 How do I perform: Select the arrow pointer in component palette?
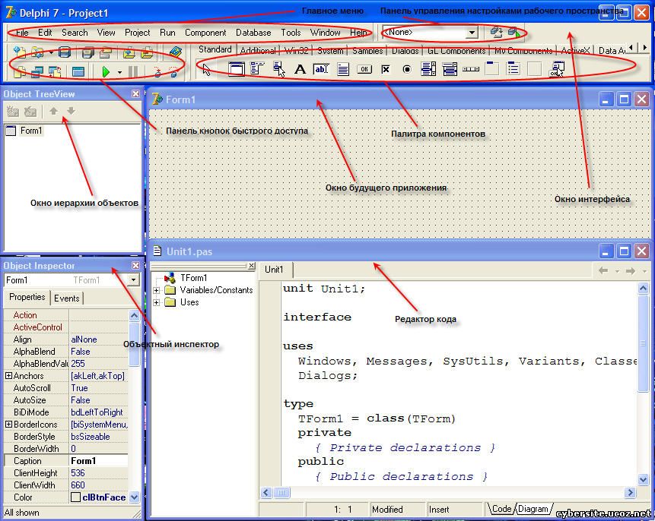pyautogui.click(x=206, y=69)
